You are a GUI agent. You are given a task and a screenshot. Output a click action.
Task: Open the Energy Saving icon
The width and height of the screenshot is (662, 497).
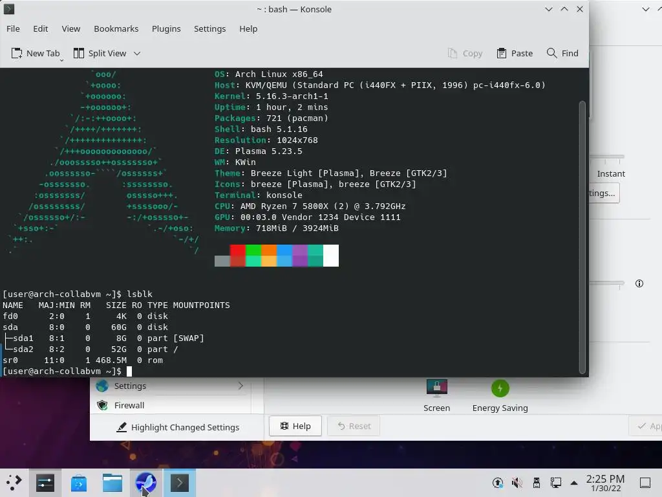click(500, 396)
